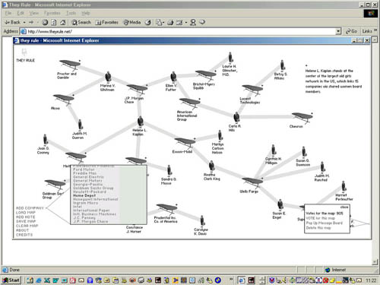
Task: Click the LOAD MAP link
Action: coord(26,213)
